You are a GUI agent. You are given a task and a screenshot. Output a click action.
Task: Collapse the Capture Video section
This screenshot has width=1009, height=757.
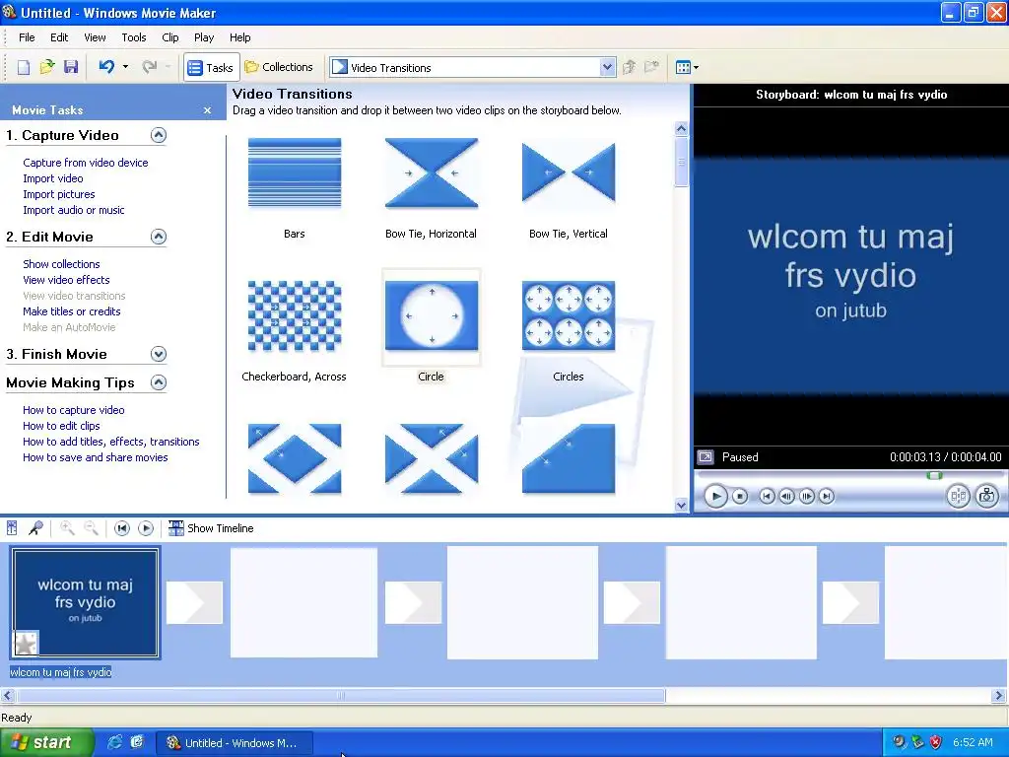pos(159,135)
